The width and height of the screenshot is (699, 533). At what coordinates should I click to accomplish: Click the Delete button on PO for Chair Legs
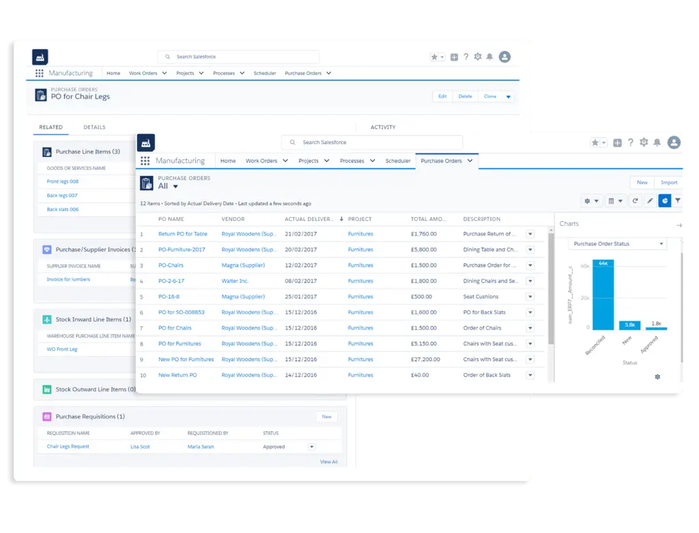click(x=465, y=97)
